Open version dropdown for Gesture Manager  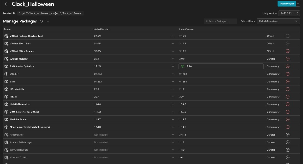click(173, 59)
